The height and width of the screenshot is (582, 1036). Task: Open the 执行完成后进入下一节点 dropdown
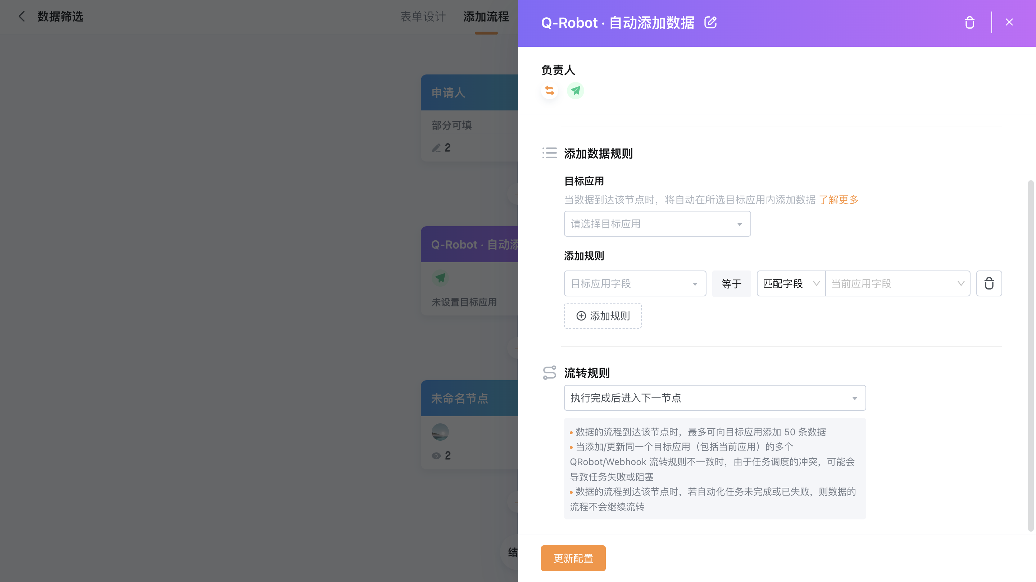(x=715, y=398)
